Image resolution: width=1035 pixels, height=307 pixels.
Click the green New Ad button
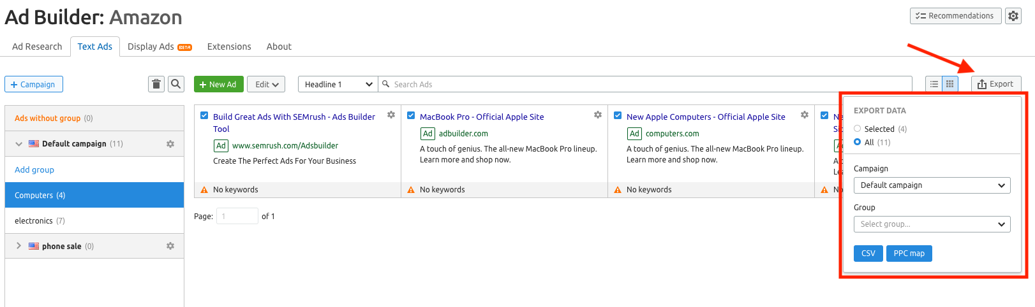point(219,84)
